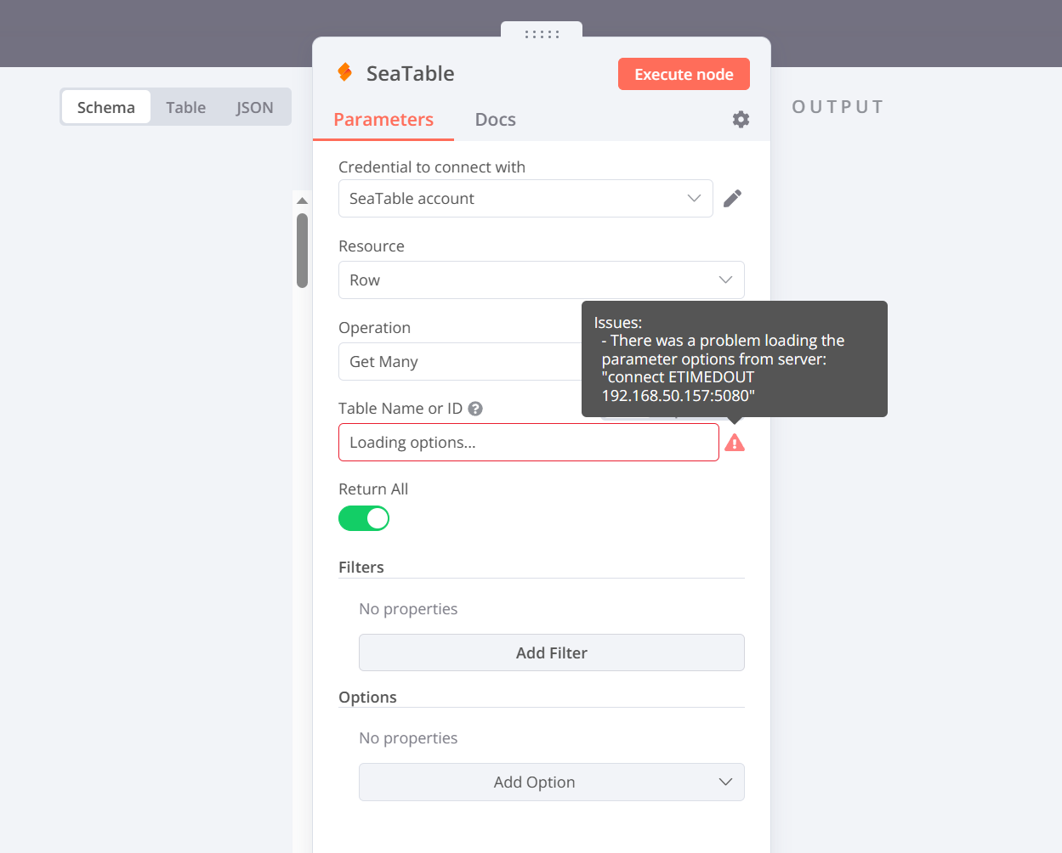Click the vertical scrollbar thumb
1062x853 pixels.
pyautogui.click(x=302, y=251)
